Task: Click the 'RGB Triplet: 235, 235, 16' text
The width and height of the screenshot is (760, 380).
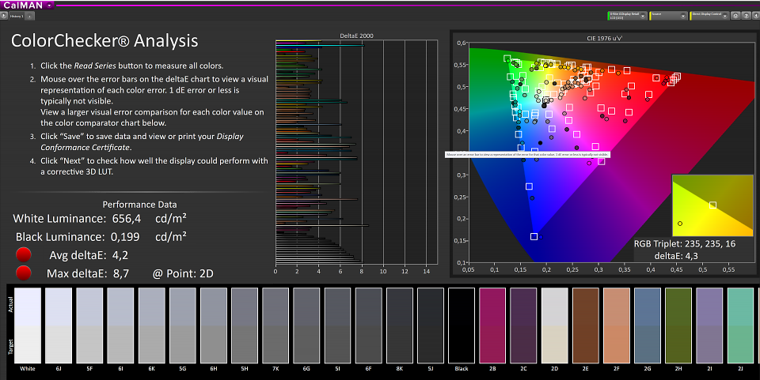Action: pos(685,243)
